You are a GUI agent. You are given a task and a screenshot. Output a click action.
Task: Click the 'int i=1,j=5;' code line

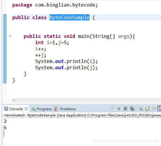52,42
